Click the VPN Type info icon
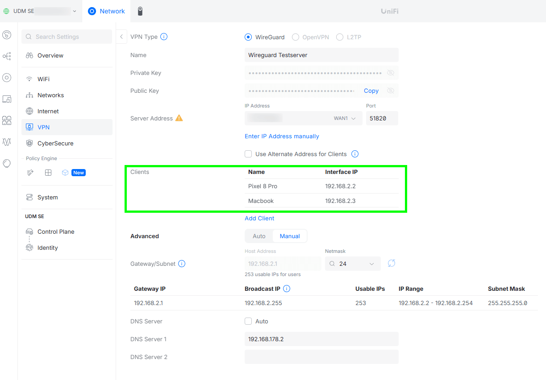The height and width of the screenshot is (380, 546). 164,37
